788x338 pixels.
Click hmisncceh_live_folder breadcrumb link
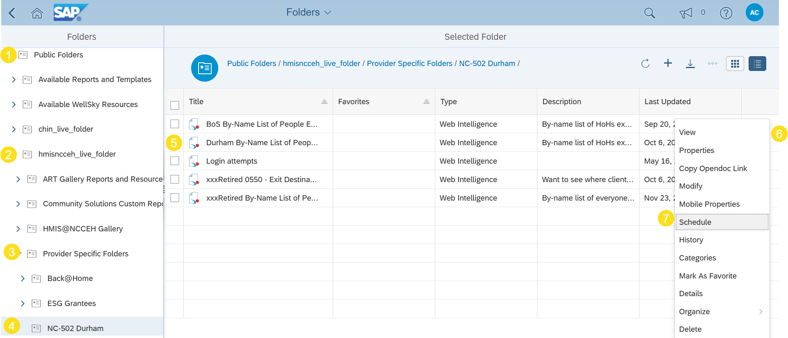[321, 64]
